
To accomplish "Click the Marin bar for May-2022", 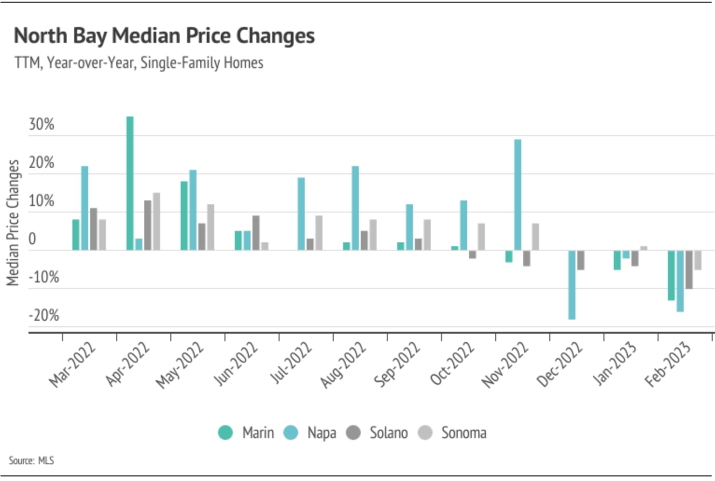I will (x=184, y=215).
